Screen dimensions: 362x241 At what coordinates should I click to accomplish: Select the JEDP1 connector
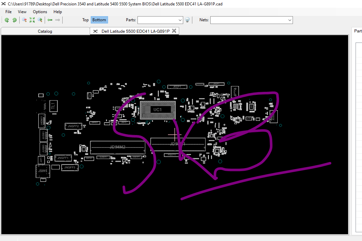pos(177,87)
